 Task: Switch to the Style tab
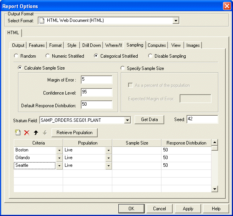[72, 45]
